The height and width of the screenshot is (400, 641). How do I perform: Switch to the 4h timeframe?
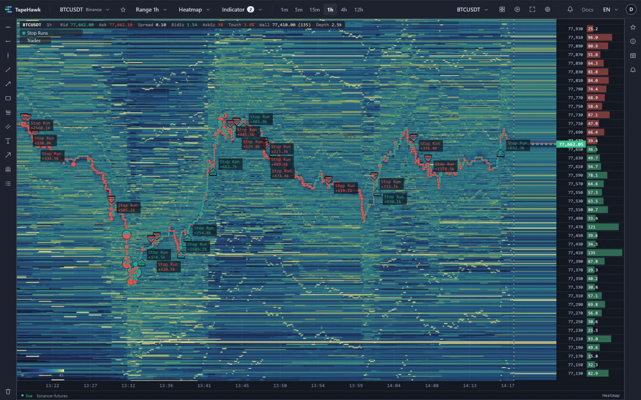tap(344, 9)
